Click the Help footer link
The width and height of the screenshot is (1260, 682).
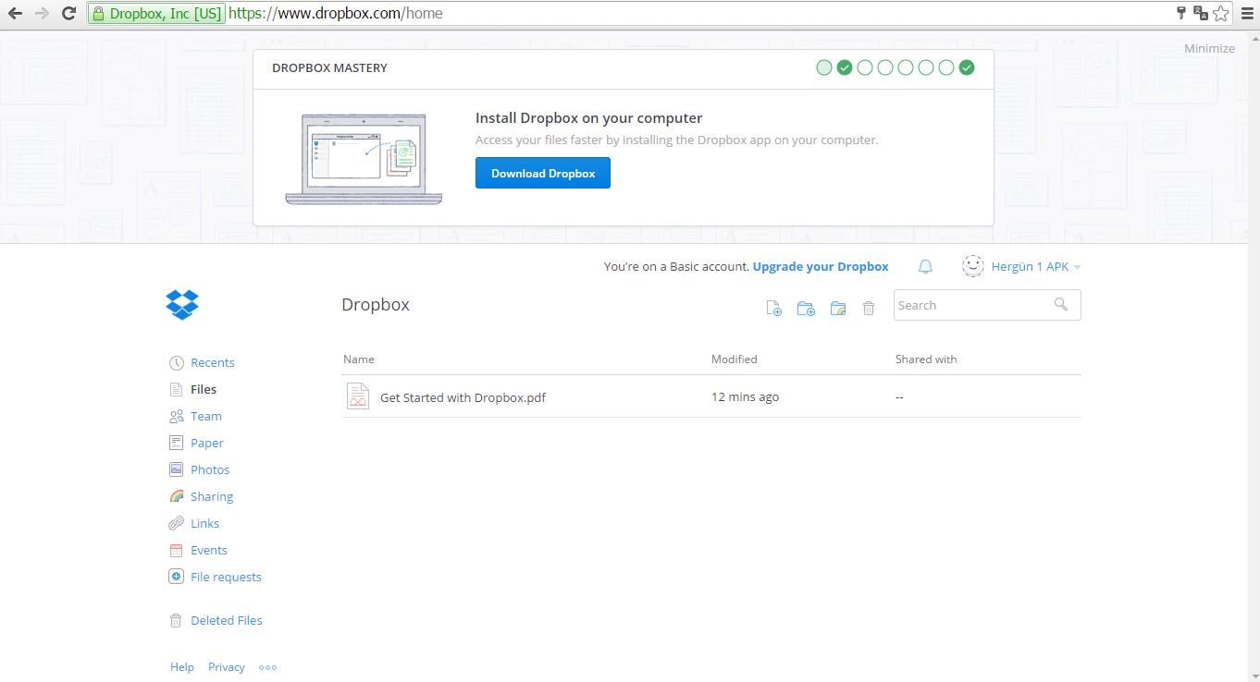point(182,666)
